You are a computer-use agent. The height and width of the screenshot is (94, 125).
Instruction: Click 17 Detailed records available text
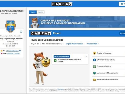[x=107, y=80]
